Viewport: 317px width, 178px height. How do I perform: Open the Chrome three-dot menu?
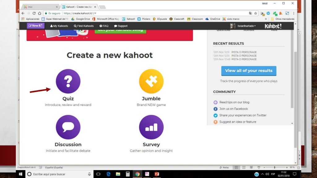point(293,13)
